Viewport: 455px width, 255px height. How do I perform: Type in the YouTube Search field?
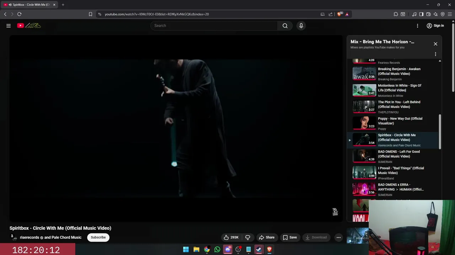(x=214, y=25)
